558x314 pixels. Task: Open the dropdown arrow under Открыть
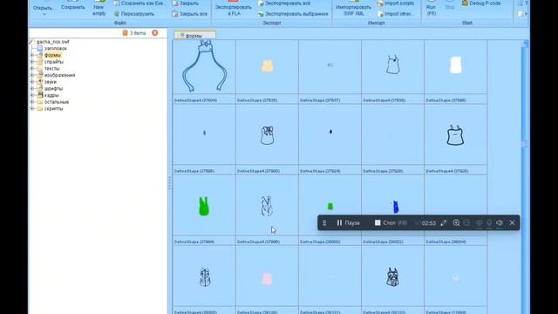click(x=44, y=15)
